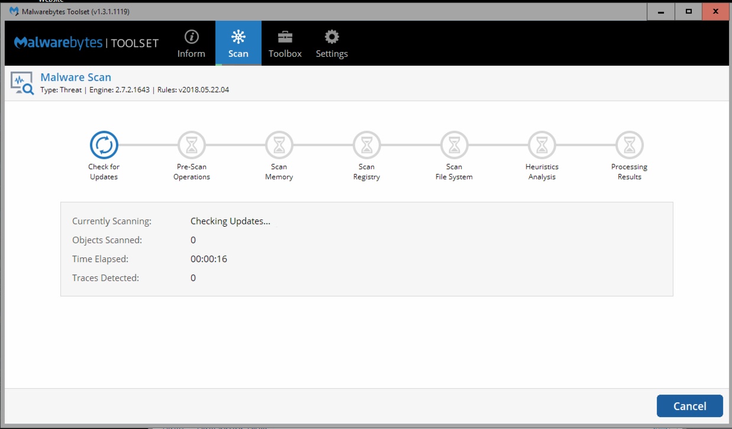Click the Objects Scanned value 0

[194, 240]
